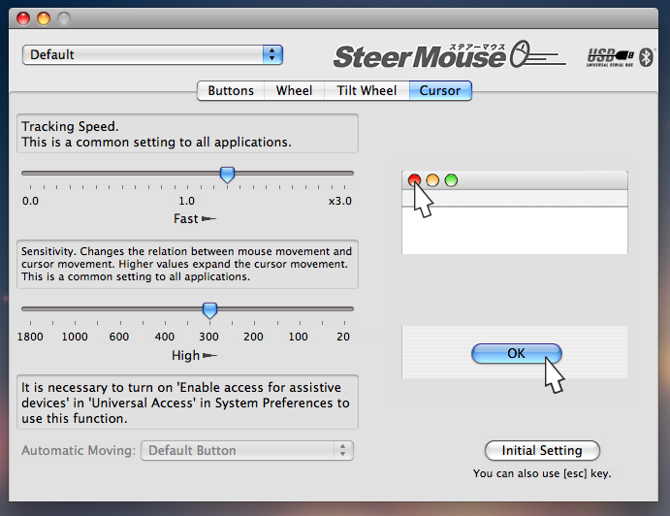Click the Sensitivity slider knob
670x516 pixels.
click(x=209, y=310)
